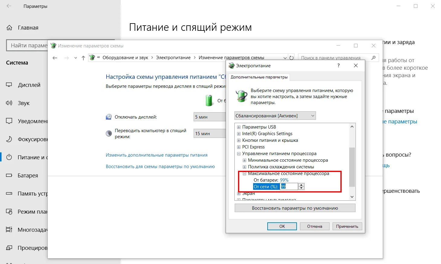Select Экран tree item

tap(248, 193)
